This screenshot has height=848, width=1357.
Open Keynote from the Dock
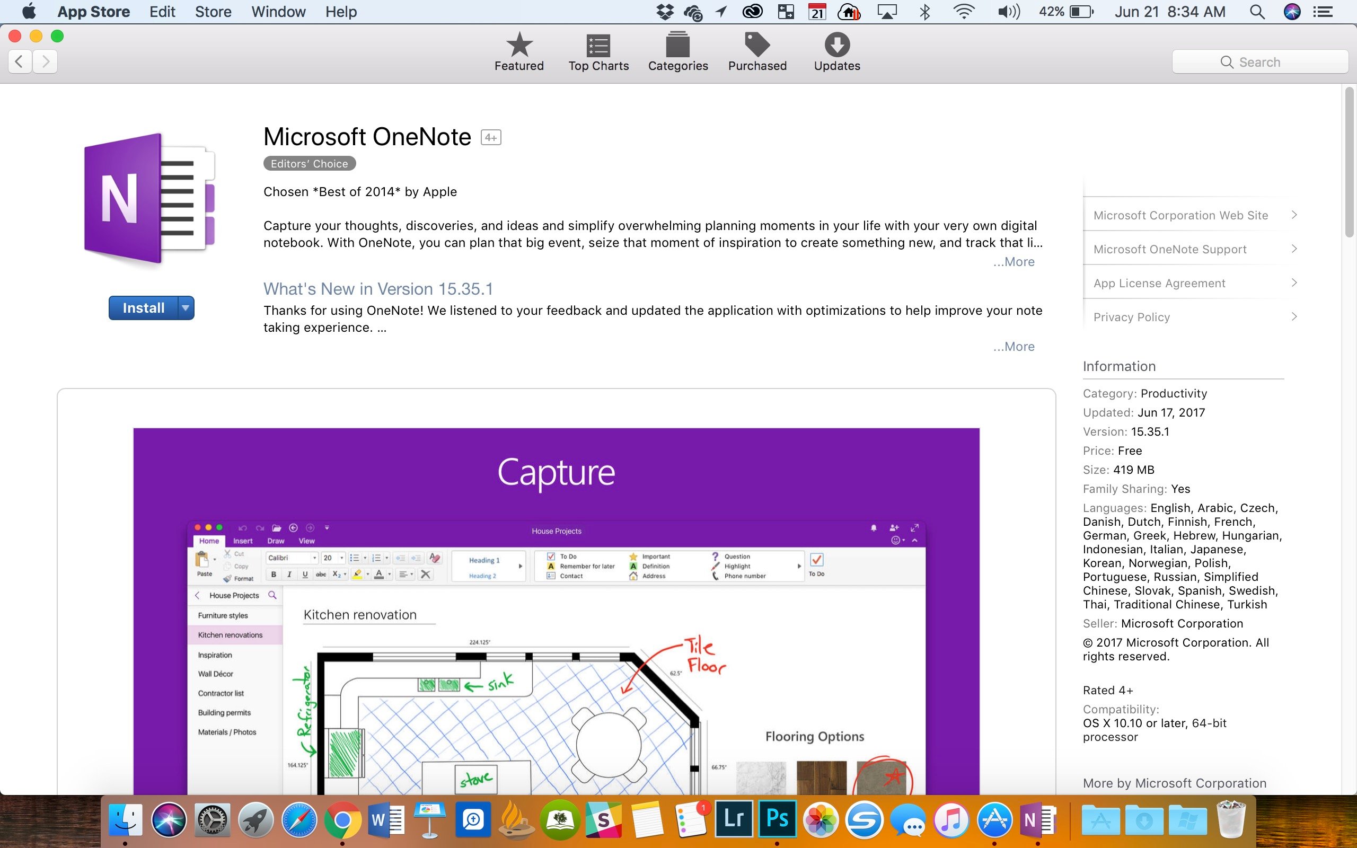430,820
